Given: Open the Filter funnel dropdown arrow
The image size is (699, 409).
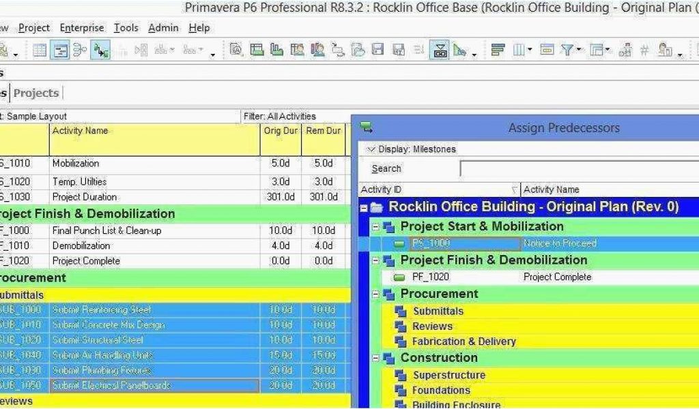Looking at the screenshot, I should pos(579,50).
